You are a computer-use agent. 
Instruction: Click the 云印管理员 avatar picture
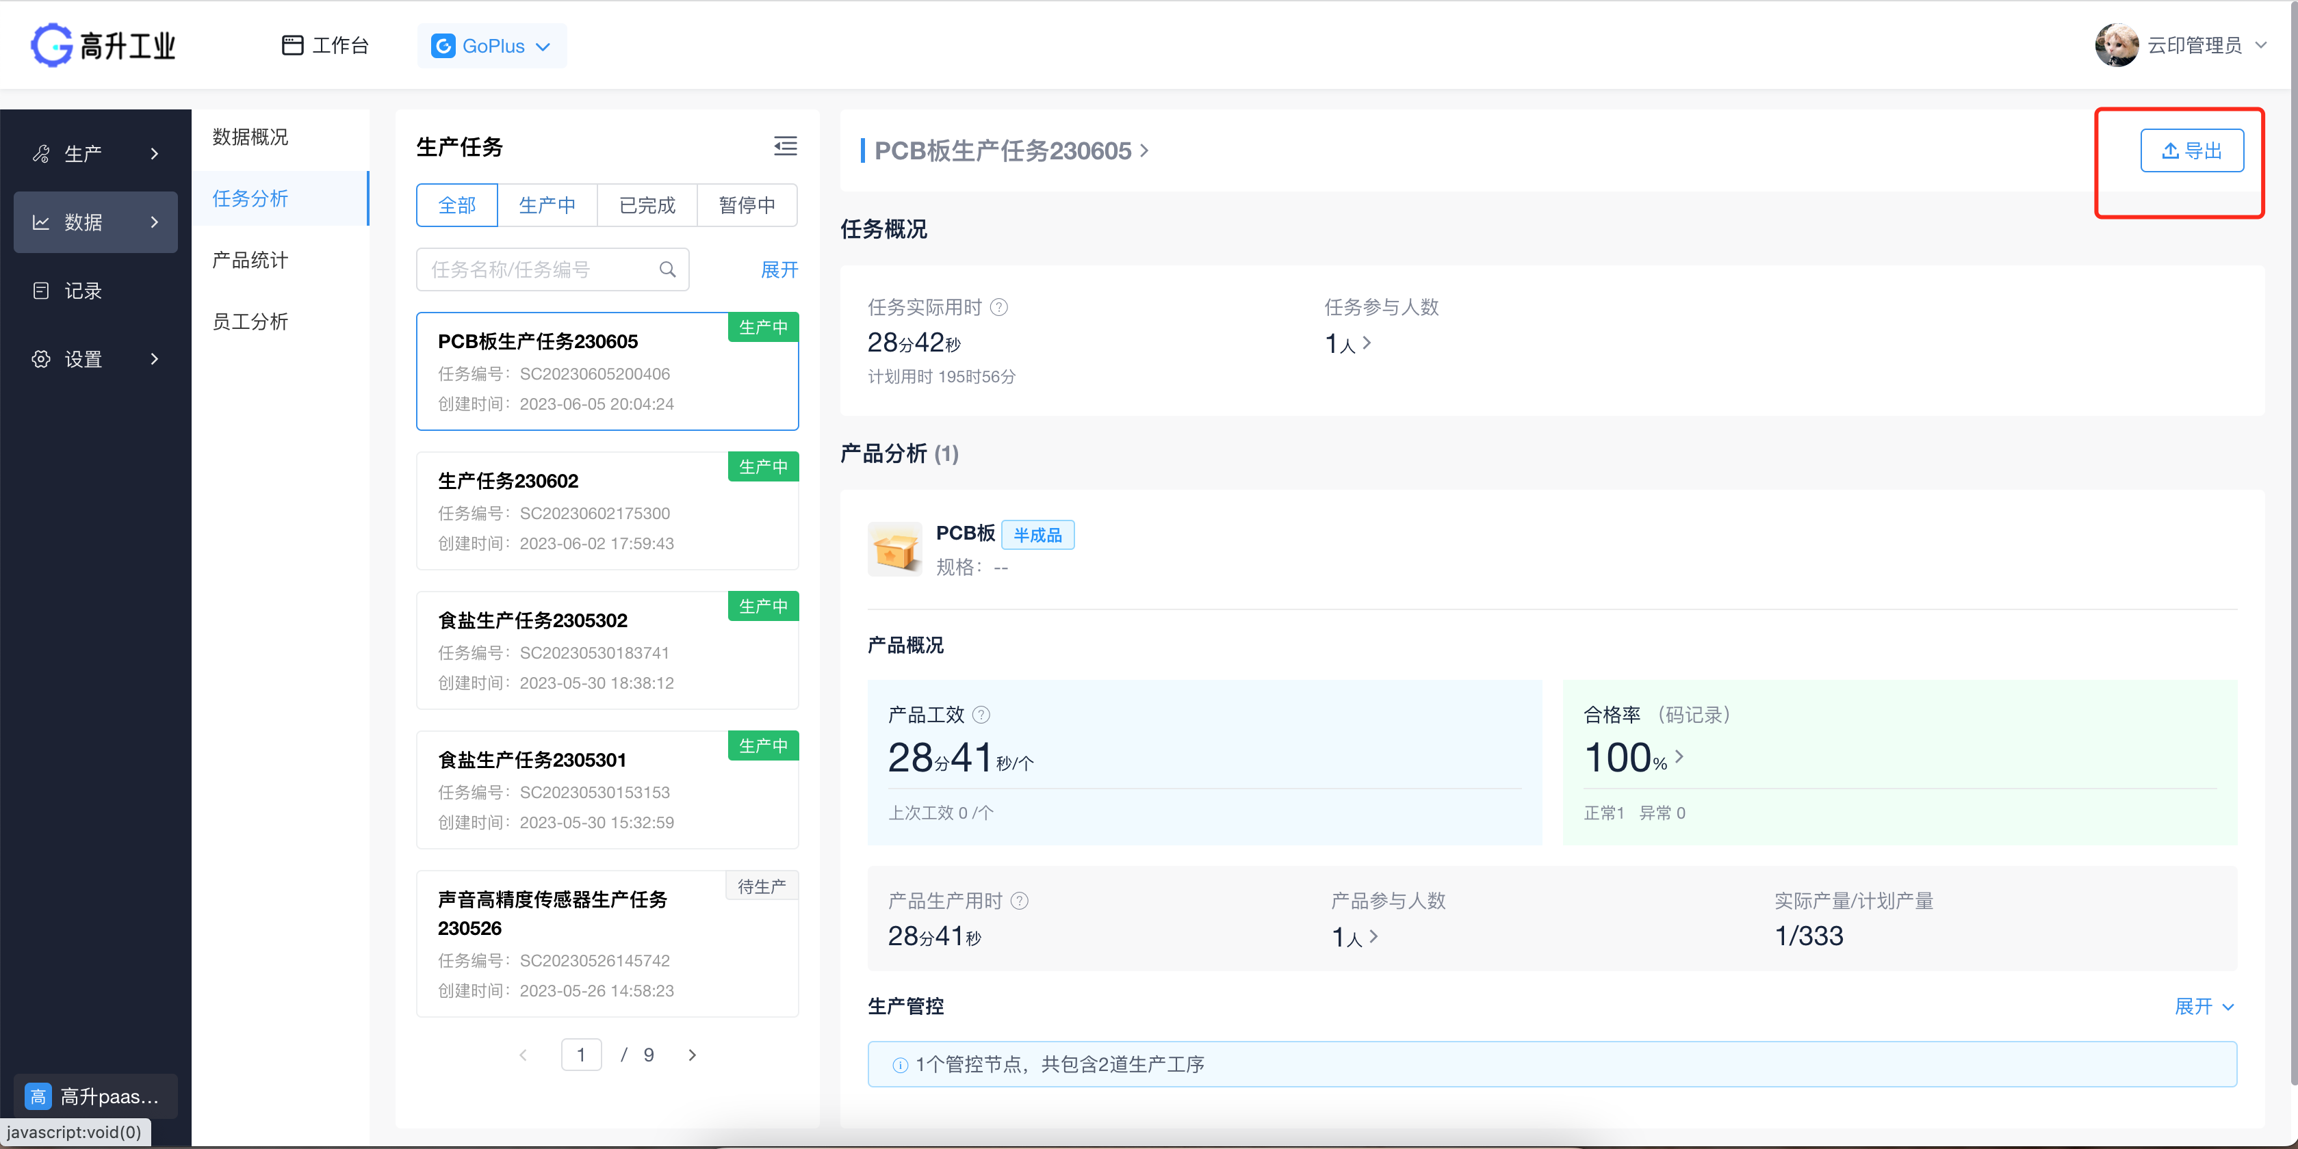click(x=2116, y=44)
